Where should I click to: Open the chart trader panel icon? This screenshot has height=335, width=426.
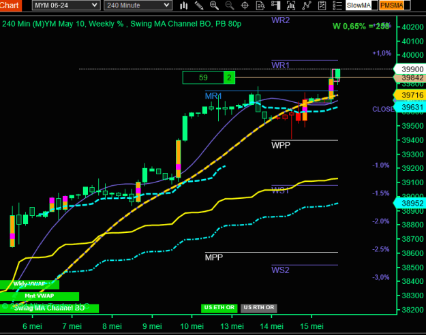[275, 5]
